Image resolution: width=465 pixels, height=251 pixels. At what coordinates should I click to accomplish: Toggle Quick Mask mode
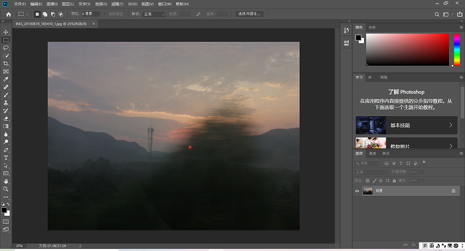[5, 222]
